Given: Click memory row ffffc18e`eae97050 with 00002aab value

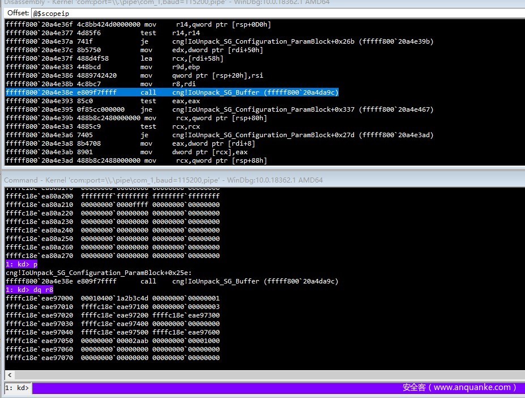Looking at the screenshot, I should [112, 341].
